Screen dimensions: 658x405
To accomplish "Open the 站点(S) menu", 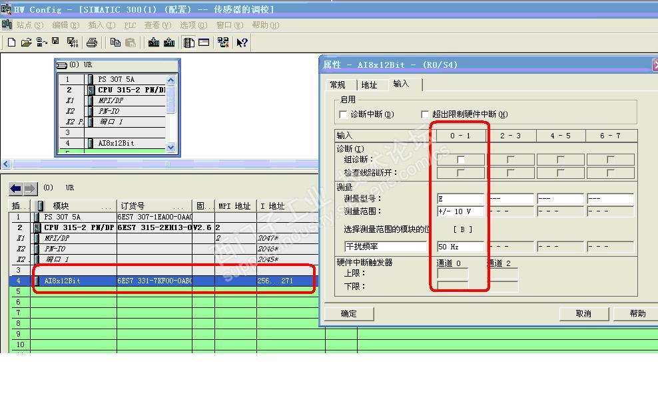I will click(x=30, y=25).
